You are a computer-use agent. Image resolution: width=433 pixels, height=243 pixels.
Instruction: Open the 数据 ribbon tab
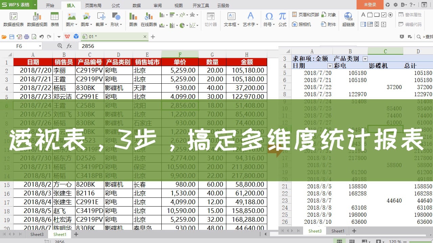[137, 5]
